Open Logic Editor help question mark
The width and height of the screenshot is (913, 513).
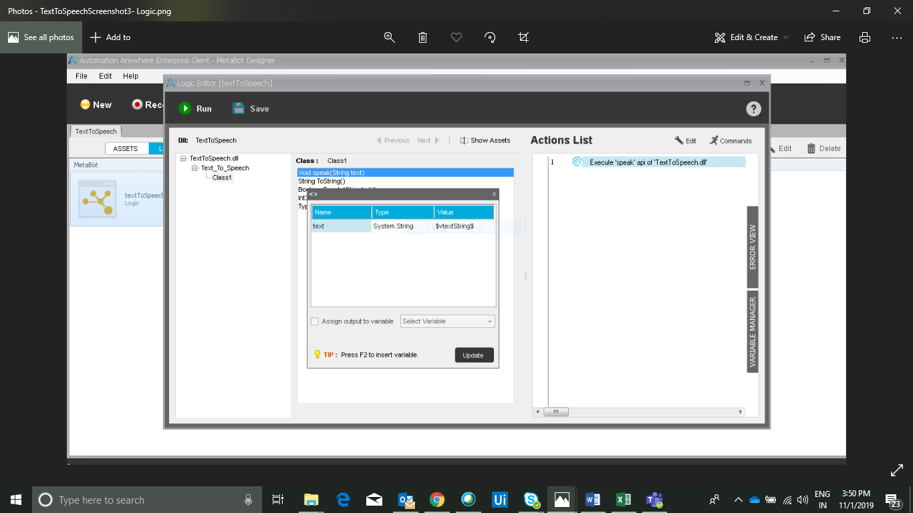(753, 109)
